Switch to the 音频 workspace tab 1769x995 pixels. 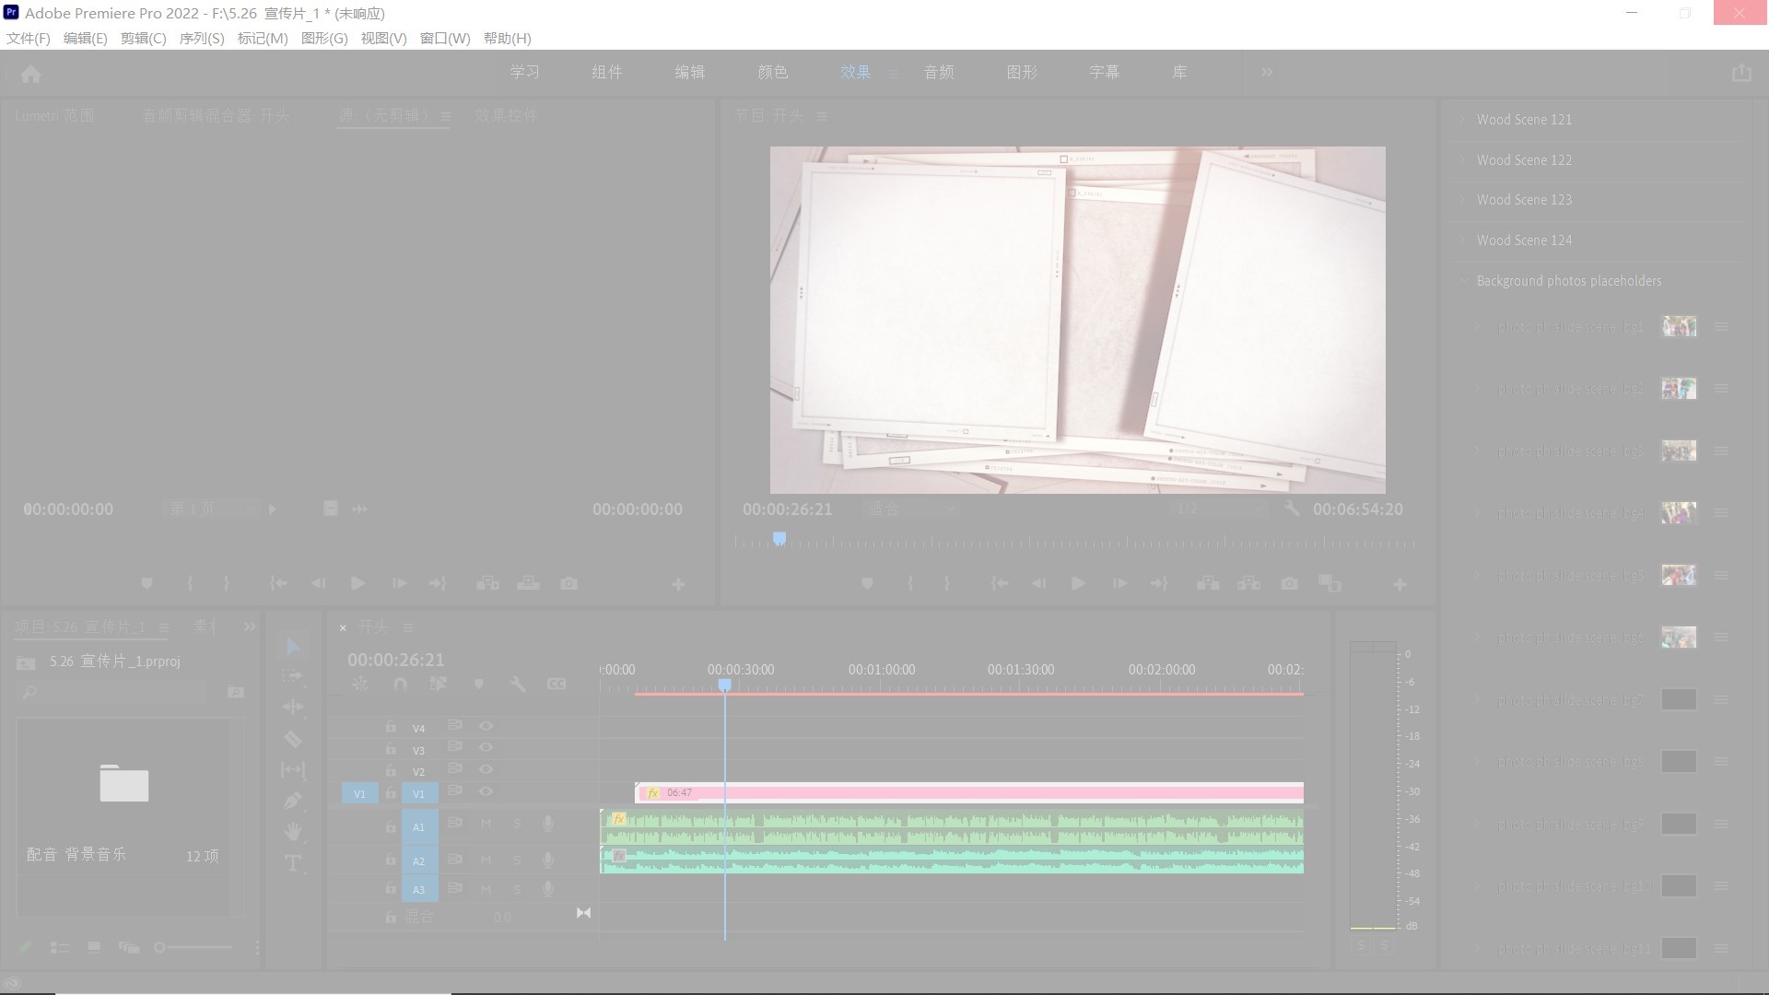[x=938, y=72]
